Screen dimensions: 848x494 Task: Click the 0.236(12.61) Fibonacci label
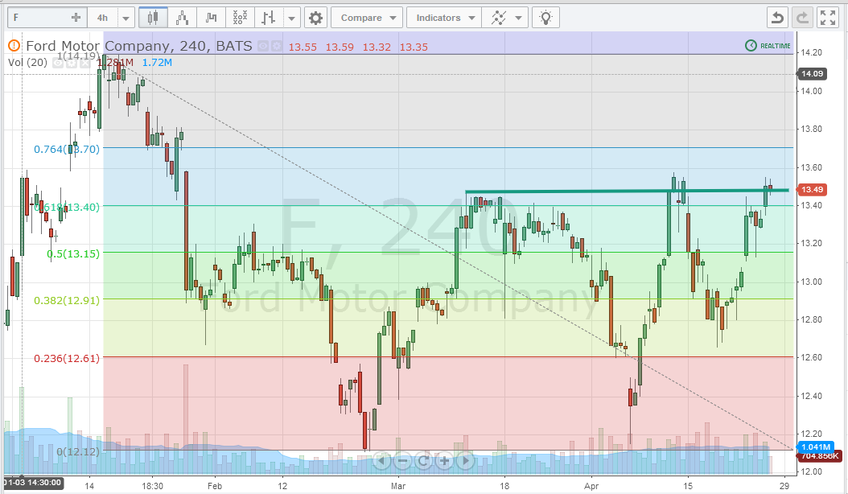click(67, 359)
